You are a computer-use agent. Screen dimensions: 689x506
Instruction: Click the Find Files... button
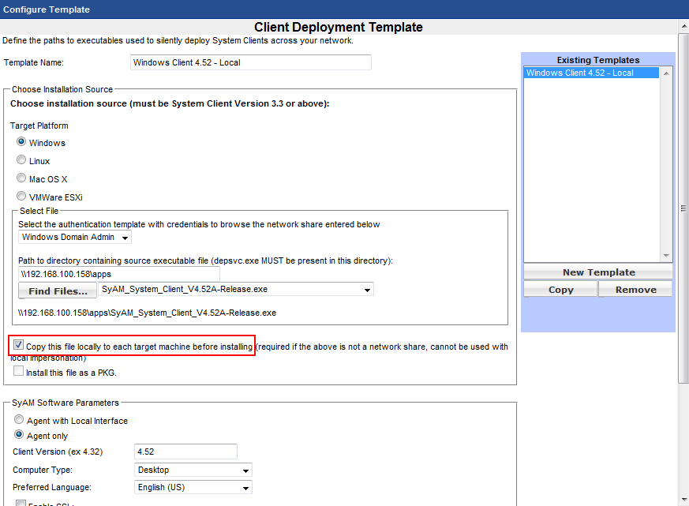[58, 290]
